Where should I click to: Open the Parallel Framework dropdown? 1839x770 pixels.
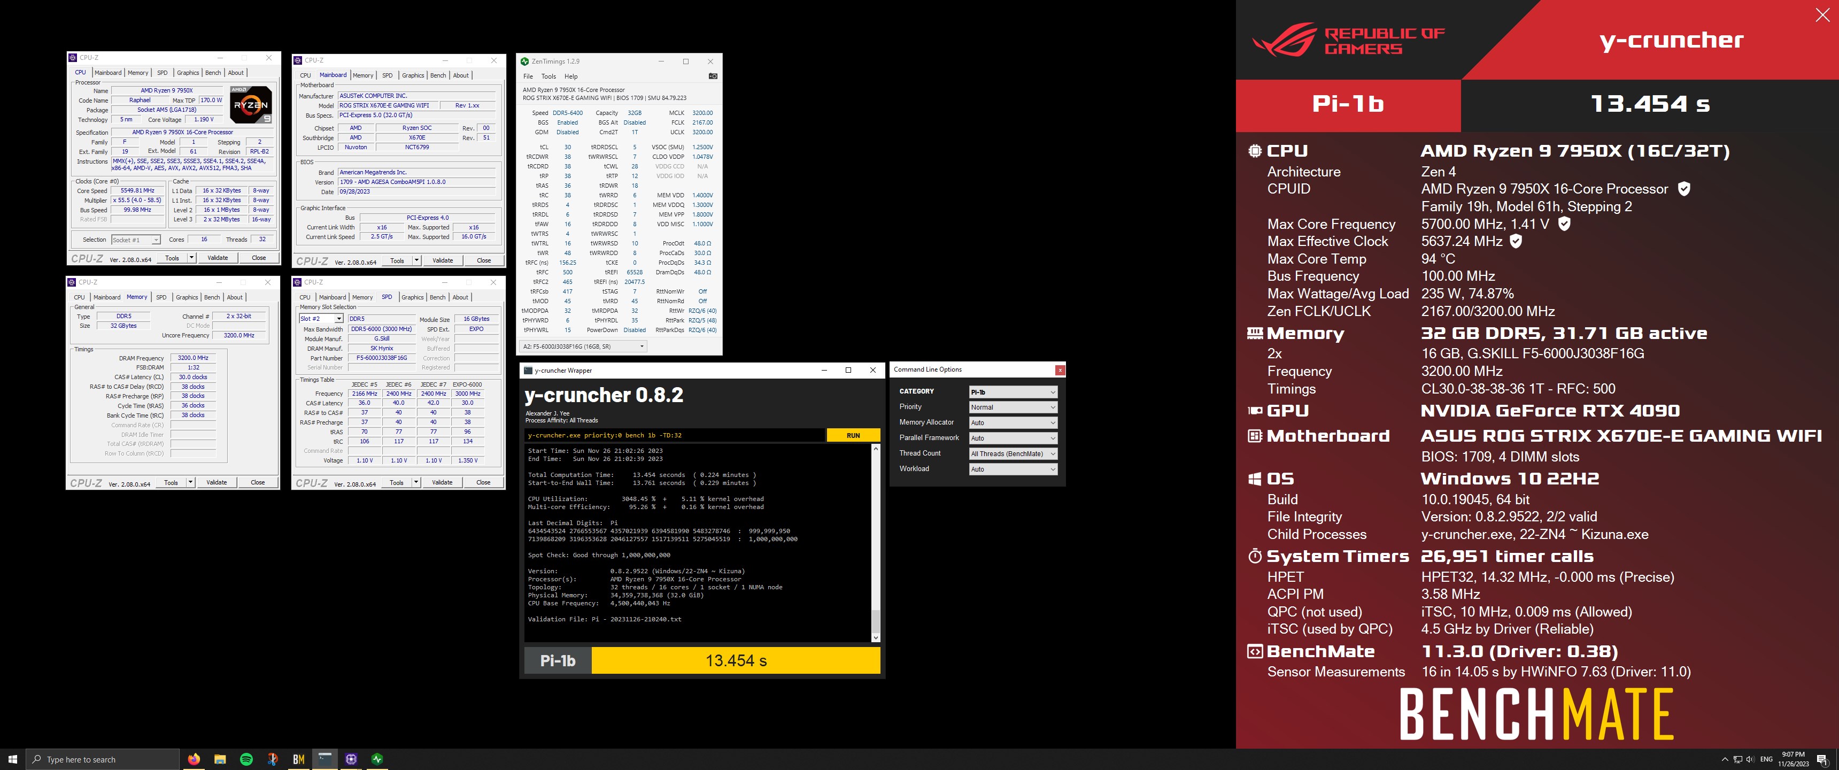point(1013,438)
